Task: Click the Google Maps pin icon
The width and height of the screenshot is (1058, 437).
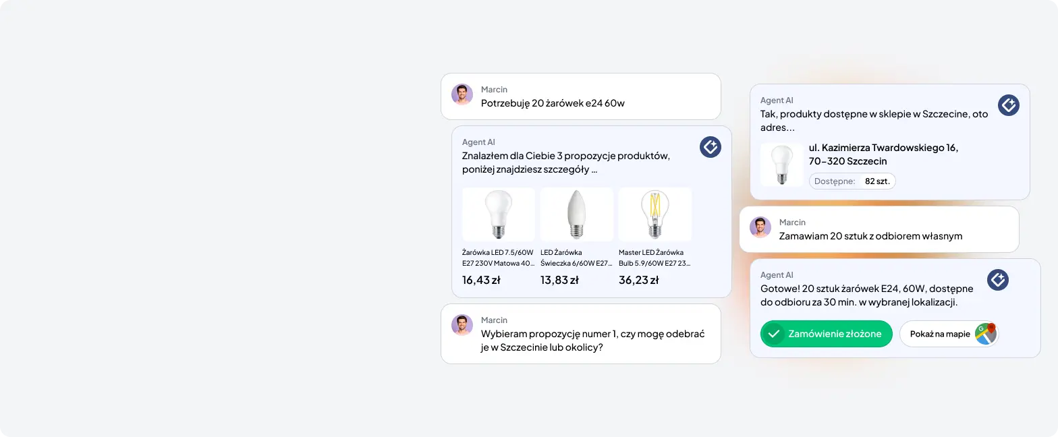Action: coord(986,334)
